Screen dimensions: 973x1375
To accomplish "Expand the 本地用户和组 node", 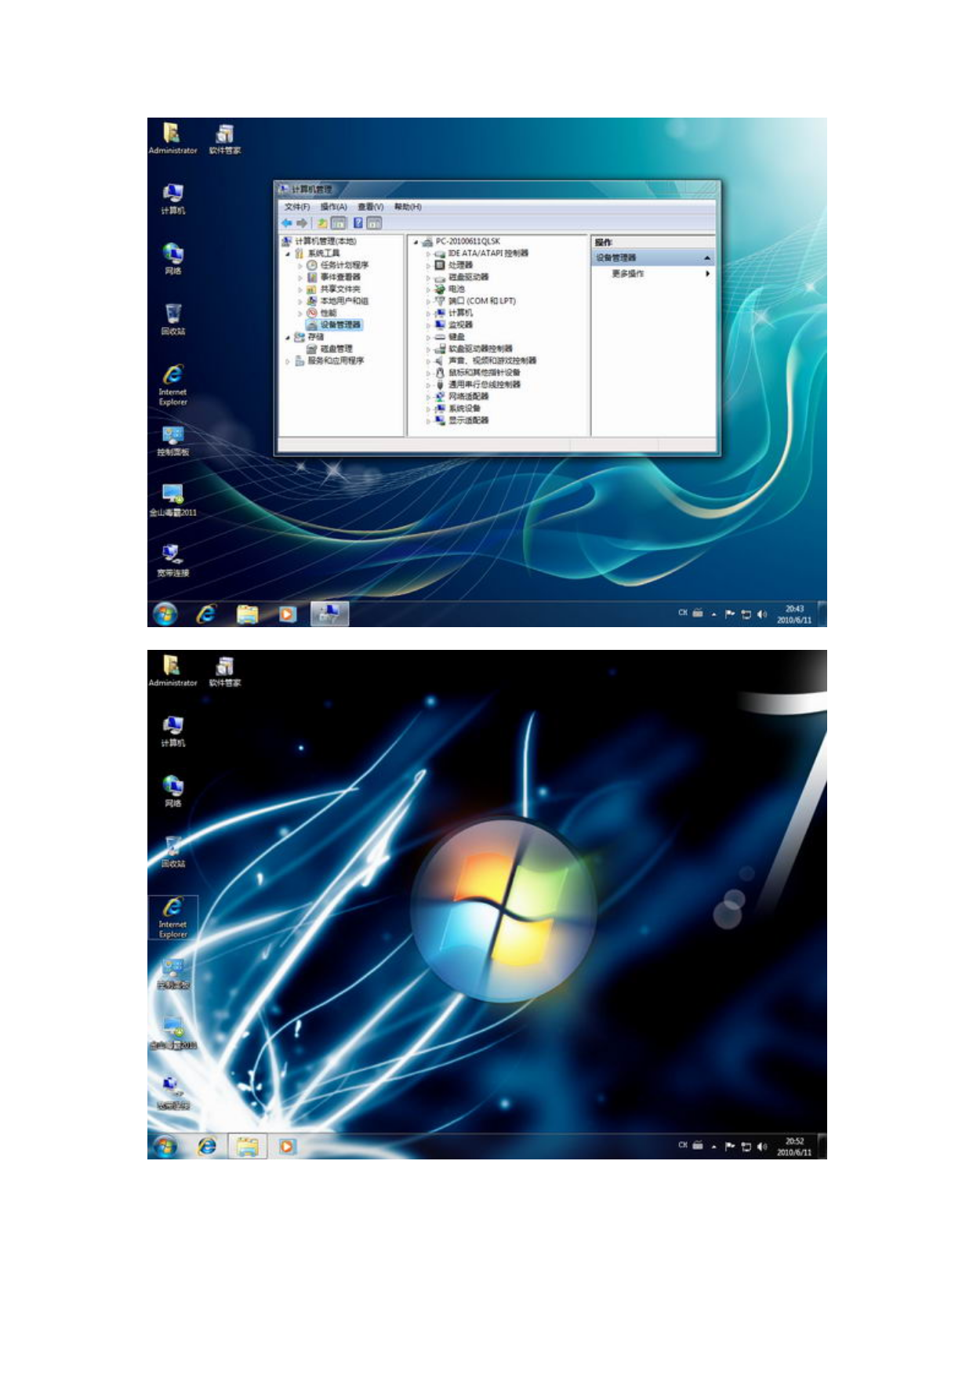I will pos(300,301).
